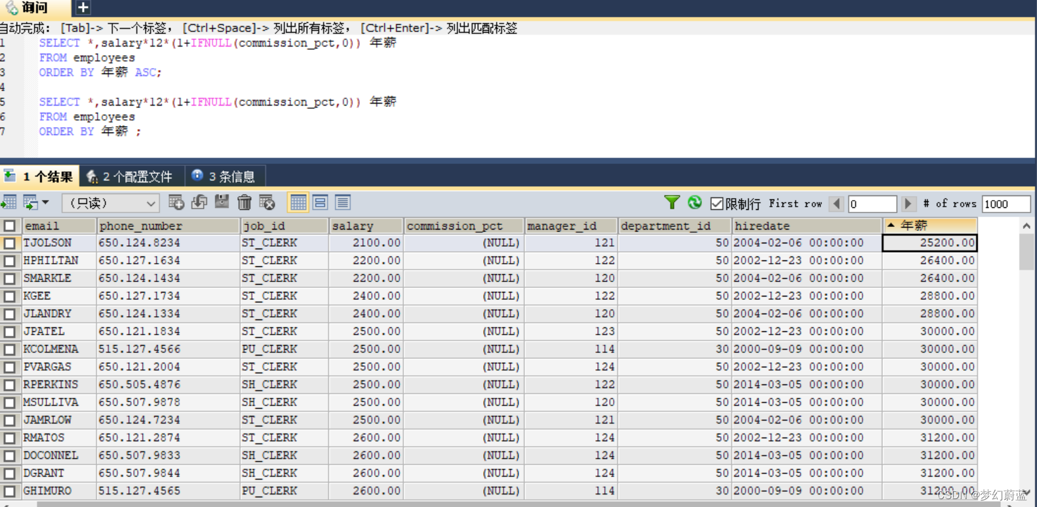Click the result grid vertical scrollbar thumb
Viewport: 1037px width, 507px height.
[1027, 252]
